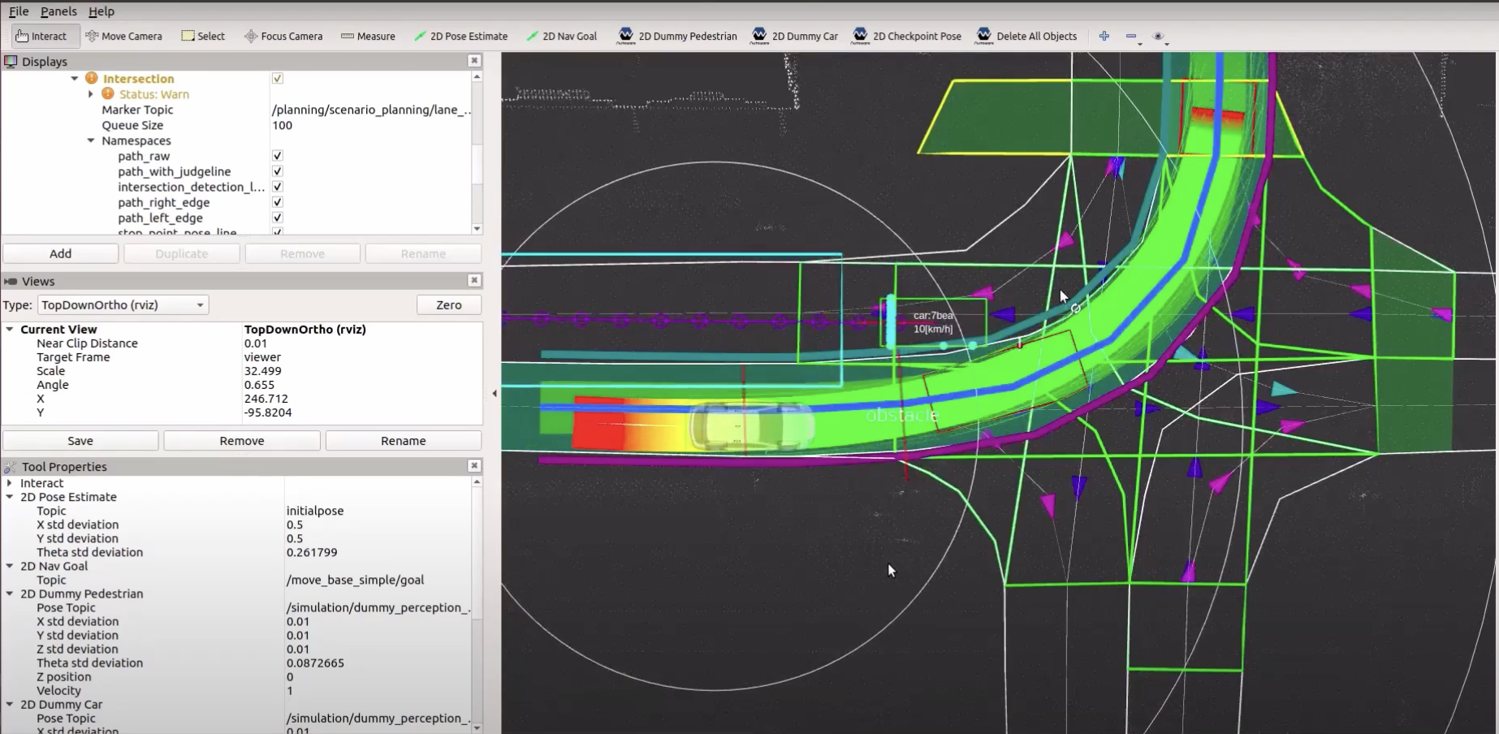
Task: Uncheck the path_raw namespace
Action: pos(278,156)
